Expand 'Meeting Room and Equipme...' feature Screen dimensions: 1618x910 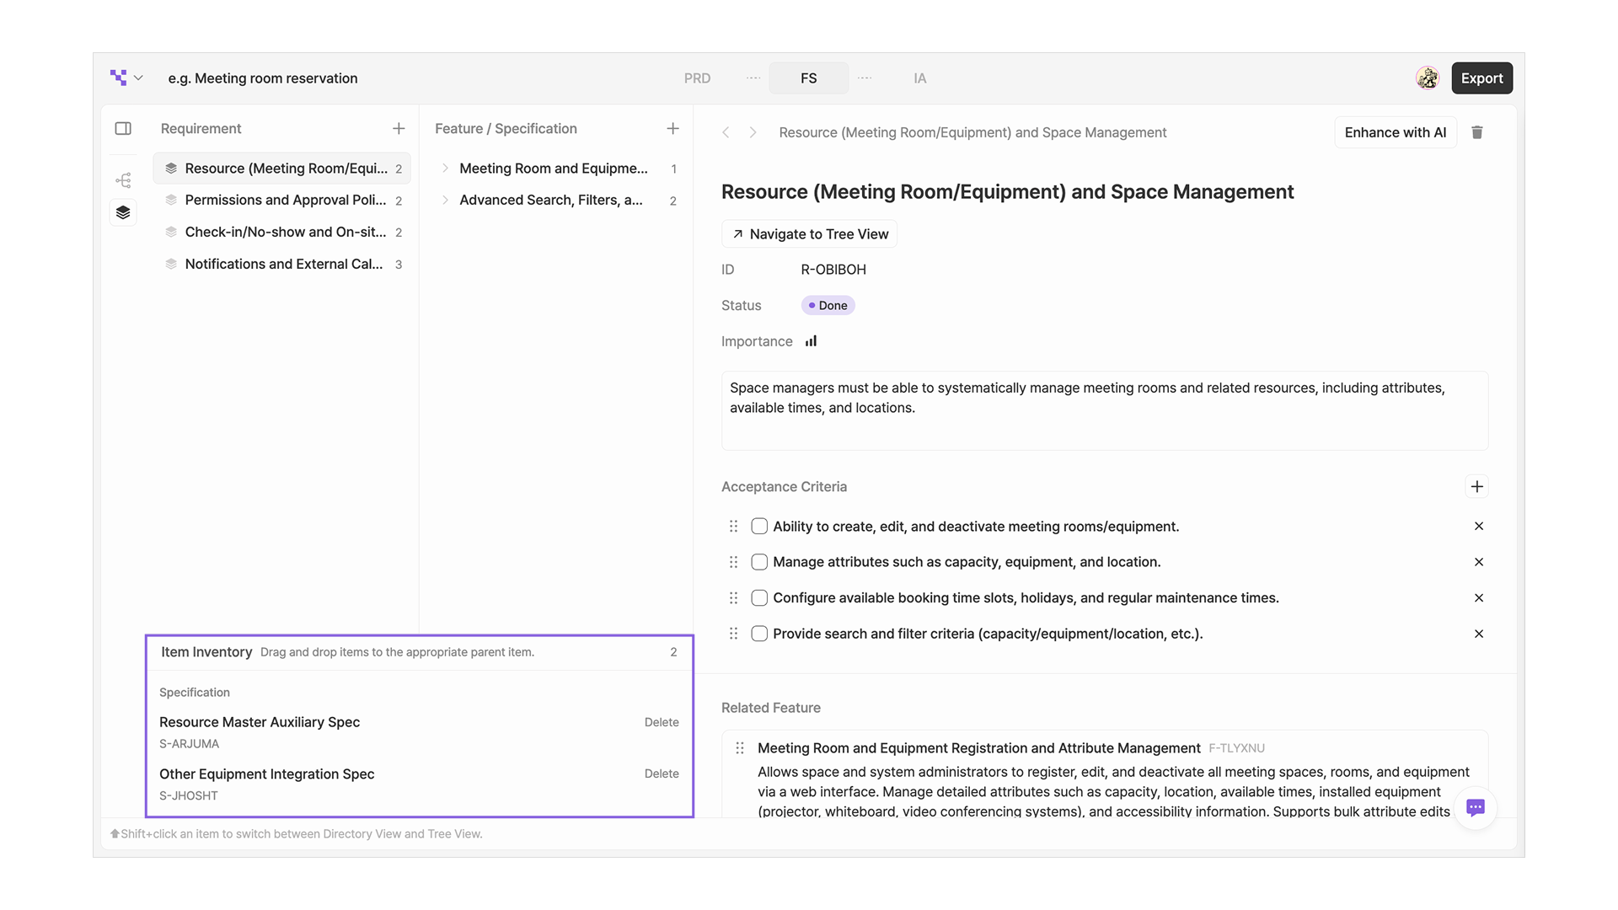pos(445,169)
